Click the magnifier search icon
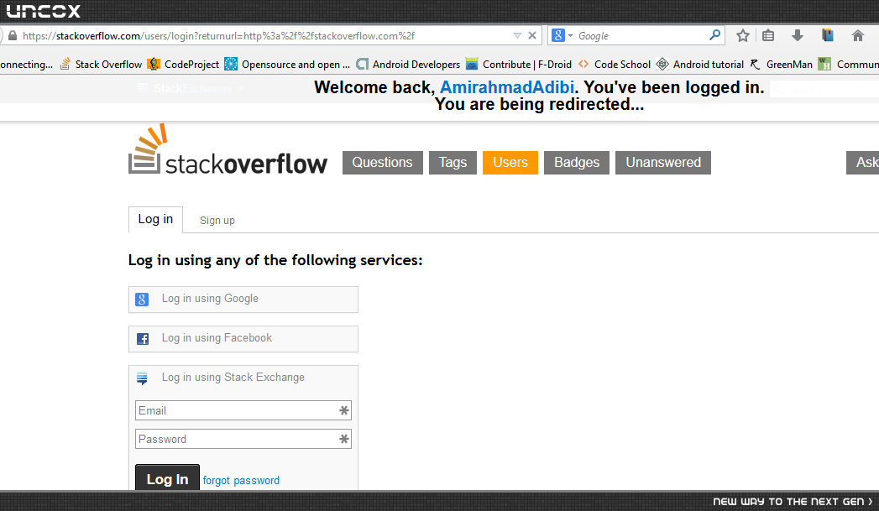The width and height of the screenshot is (879, 511). (x=714, y=35)
